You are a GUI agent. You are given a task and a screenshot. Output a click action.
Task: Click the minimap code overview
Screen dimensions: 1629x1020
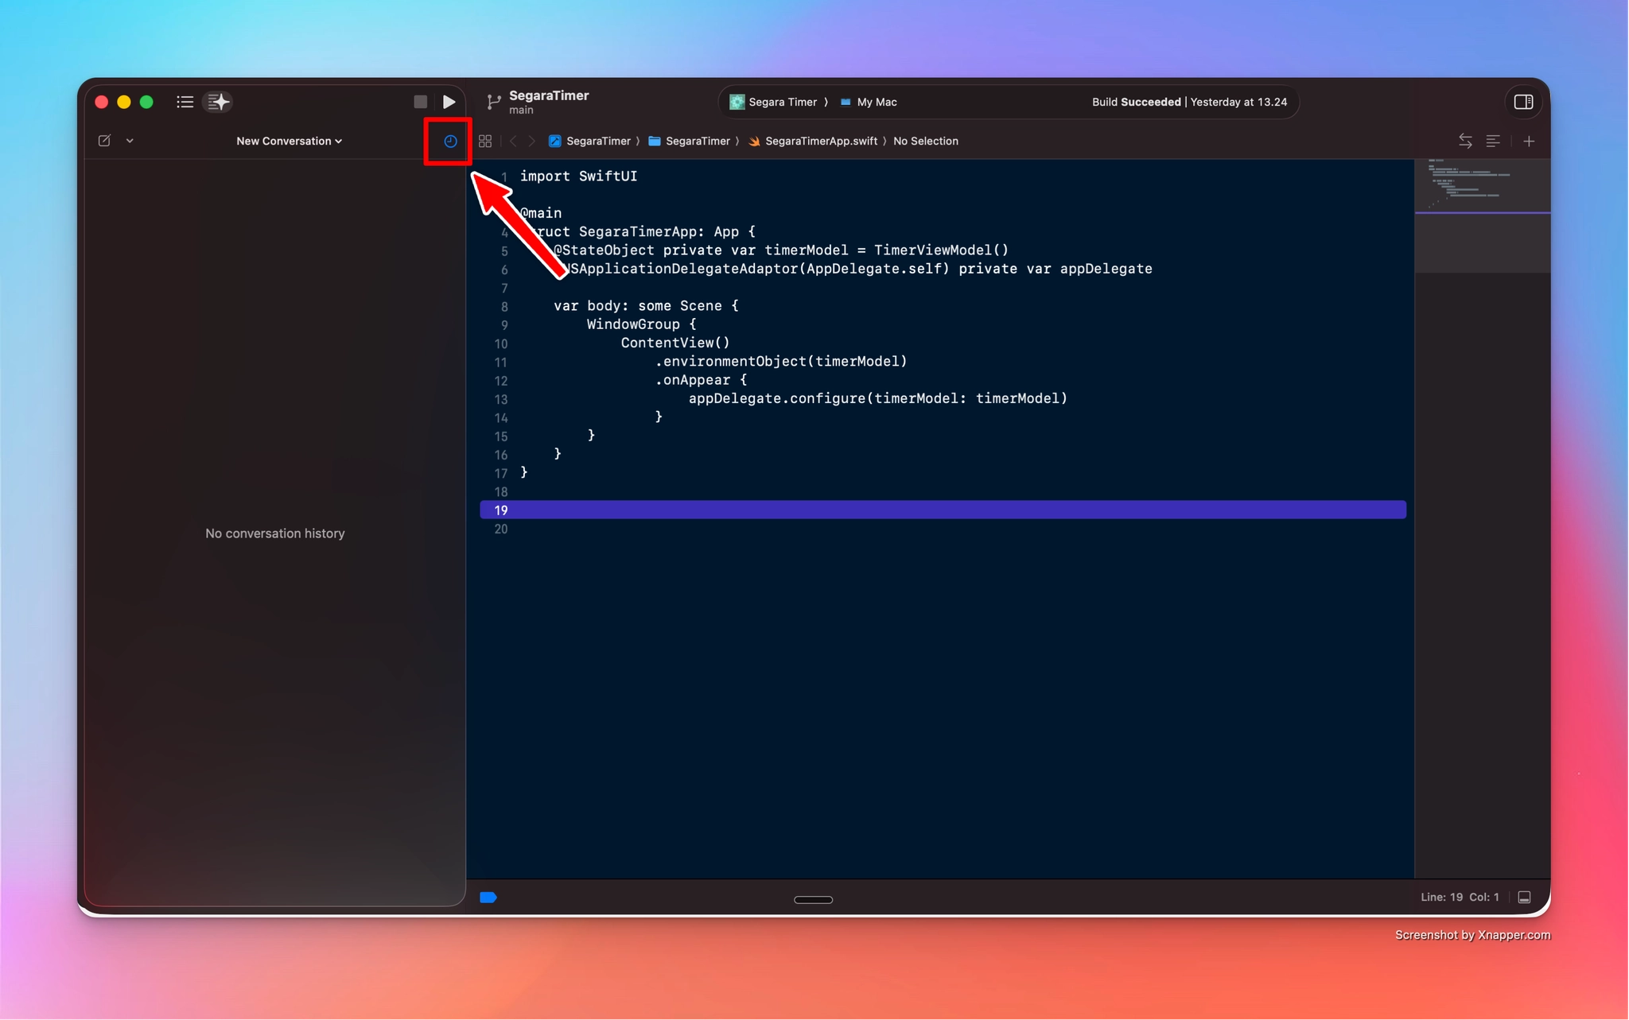[1482, 215]
